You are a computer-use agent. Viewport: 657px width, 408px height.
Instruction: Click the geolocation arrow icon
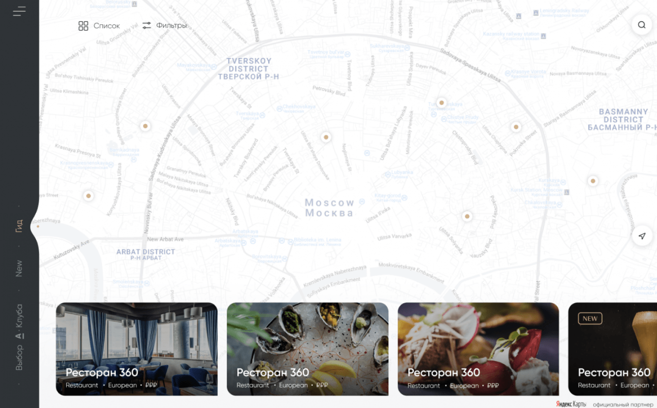point(642,236)
